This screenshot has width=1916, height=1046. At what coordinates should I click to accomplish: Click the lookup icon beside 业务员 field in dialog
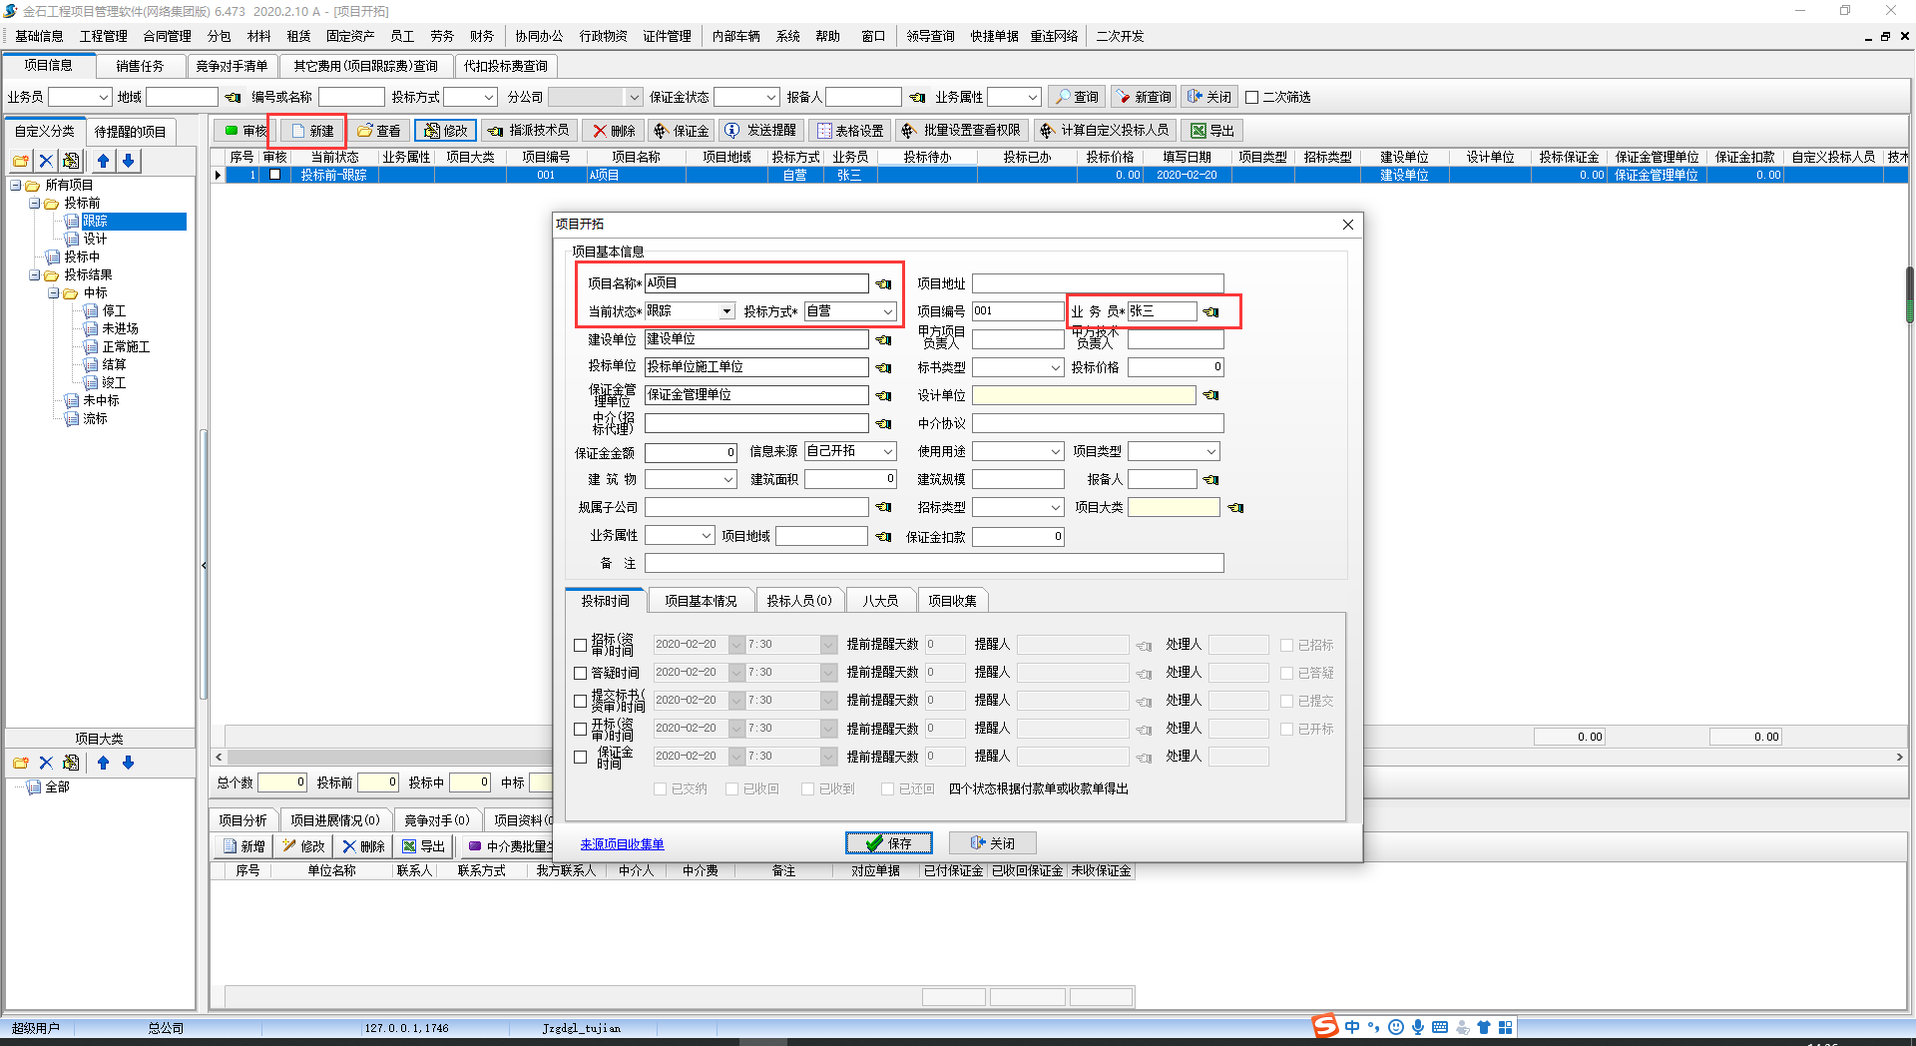[x=1210, y=312]
